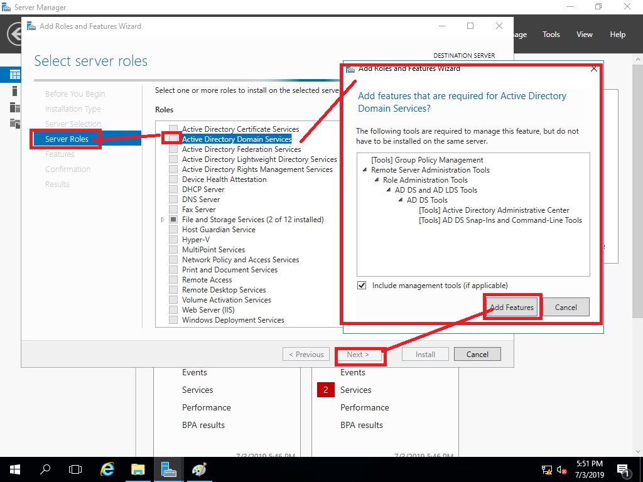
Task: Check Print and Document Services role
Action: click(x=173, y=270)
